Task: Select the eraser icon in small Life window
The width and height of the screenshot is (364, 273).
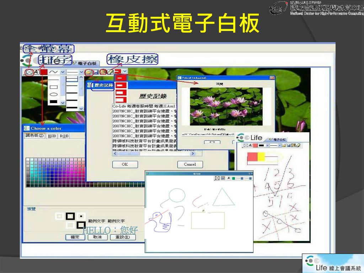Action: (298, 145)
